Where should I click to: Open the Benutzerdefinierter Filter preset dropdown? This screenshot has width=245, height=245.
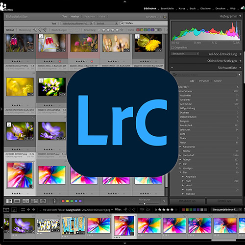pos(226,210)
